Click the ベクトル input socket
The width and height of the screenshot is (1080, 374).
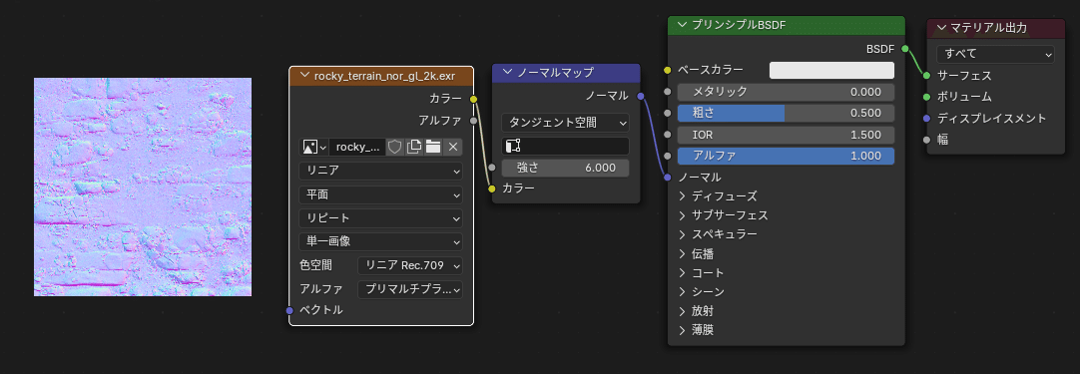(289, 310)
